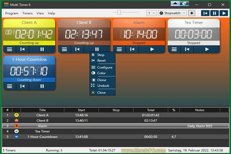231x154 pixels.
Task: Click the up-arrow button in title bar
Action: (x=175, y=4)
